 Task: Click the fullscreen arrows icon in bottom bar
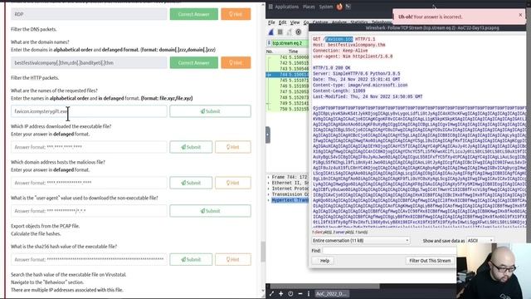pos(271,293)
